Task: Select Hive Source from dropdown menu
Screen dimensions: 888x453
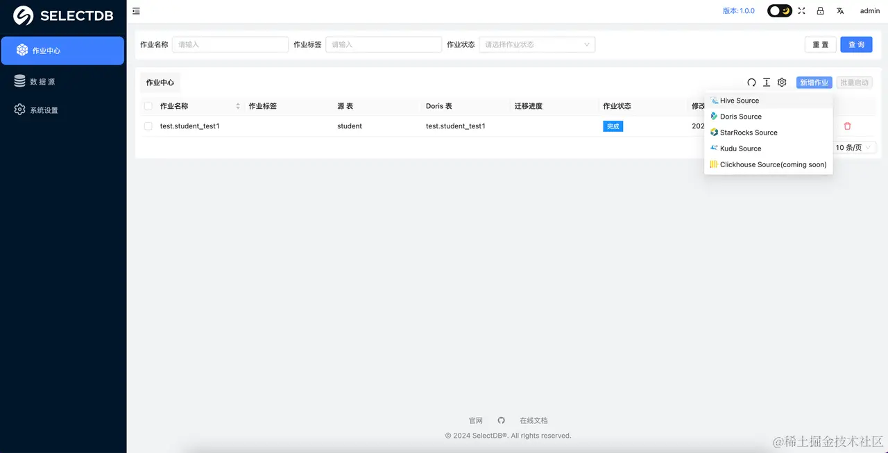Action: pyautogui.click(x=768, y=101)
